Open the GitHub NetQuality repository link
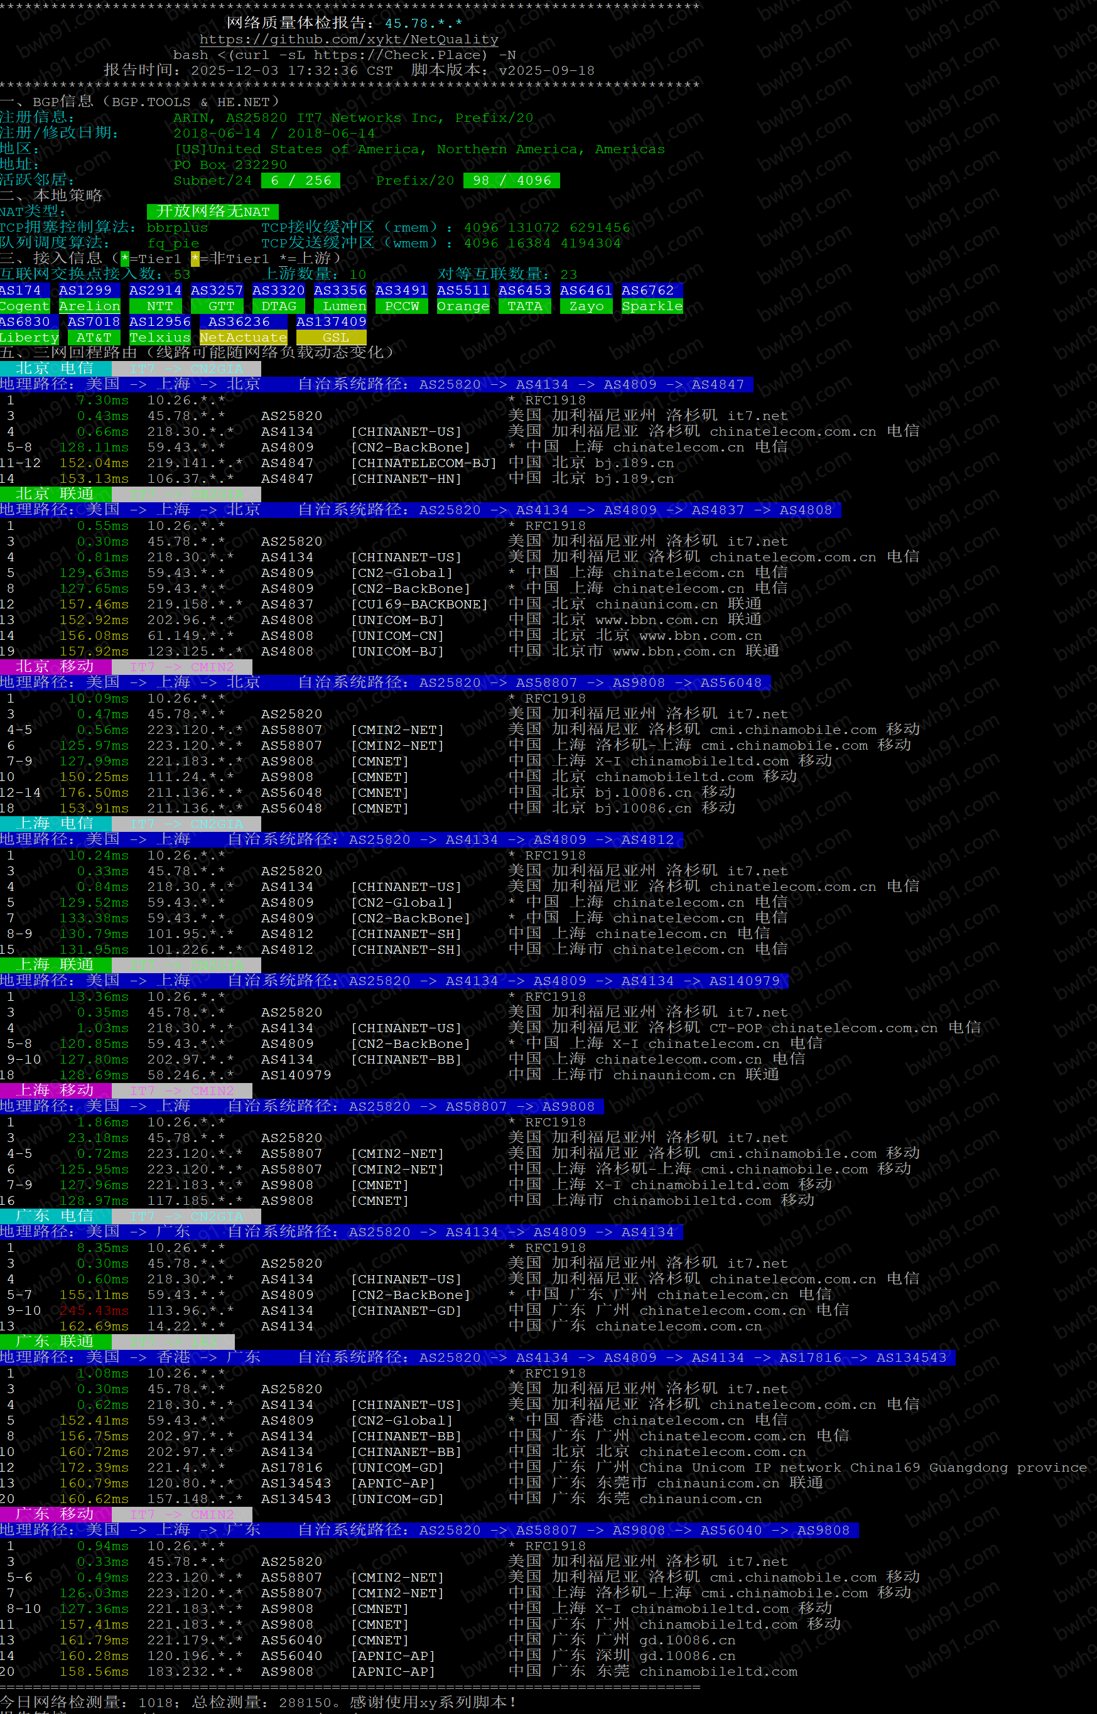The image size is (1097, 1714). pyautogui.click(x=349, y=39)
